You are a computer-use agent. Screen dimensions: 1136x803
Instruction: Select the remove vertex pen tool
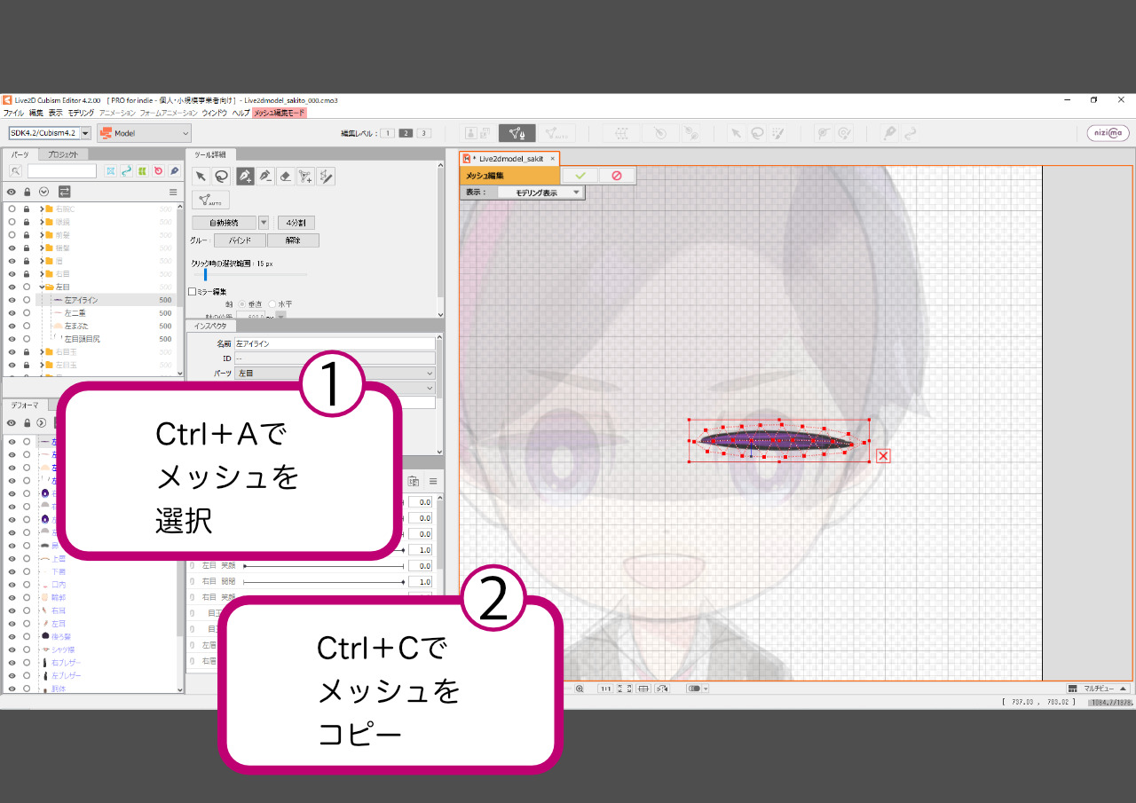pos(264,176)
